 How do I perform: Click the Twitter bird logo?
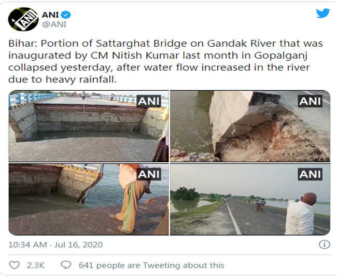(x=322, y=13)
